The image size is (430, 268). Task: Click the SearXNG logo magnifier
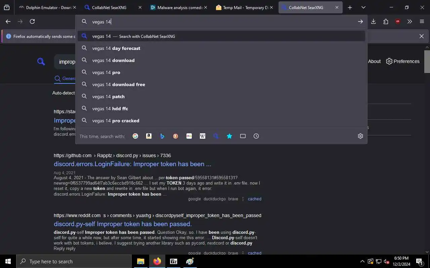coord(41,62)
